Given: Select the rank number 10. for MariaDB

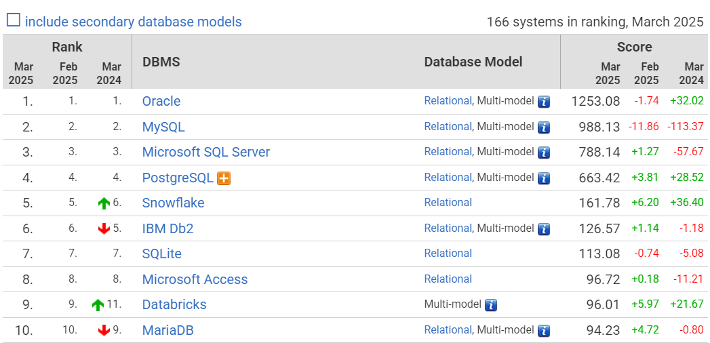Looking at the screenshot, I should tap(24, 331).
